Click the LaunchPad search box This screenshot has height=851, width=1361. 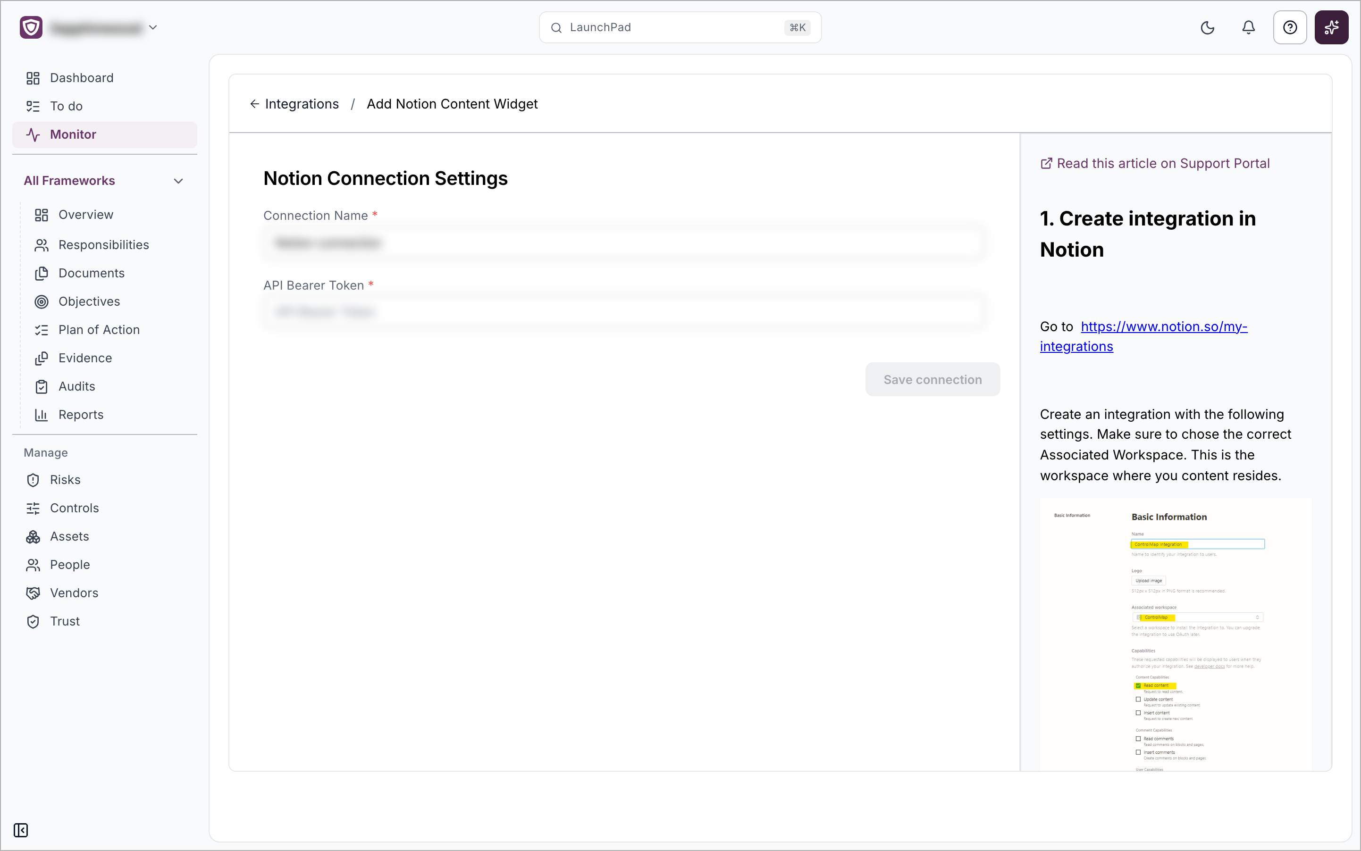point(680,27)
